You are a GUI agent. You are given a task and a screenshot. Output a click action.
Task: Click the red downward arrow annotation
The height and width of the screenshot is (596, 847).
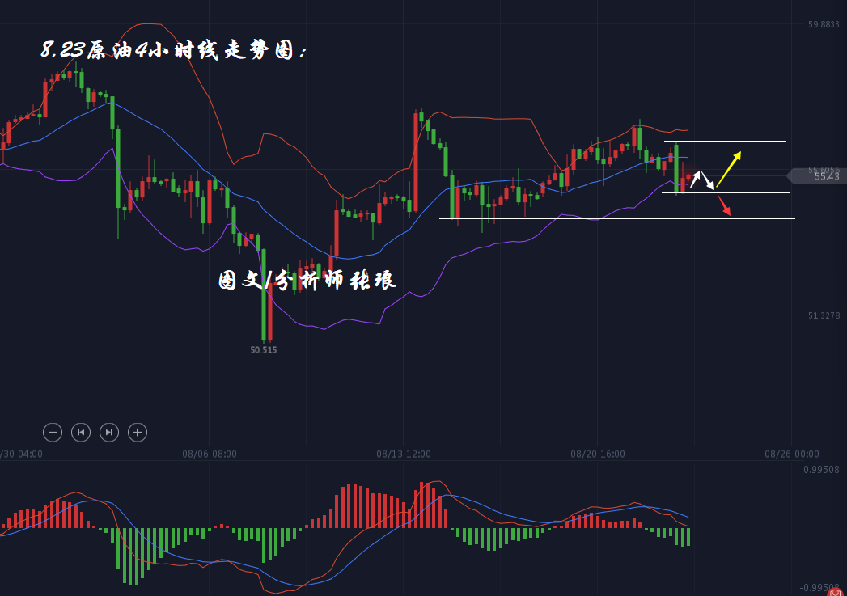(724, 205)
